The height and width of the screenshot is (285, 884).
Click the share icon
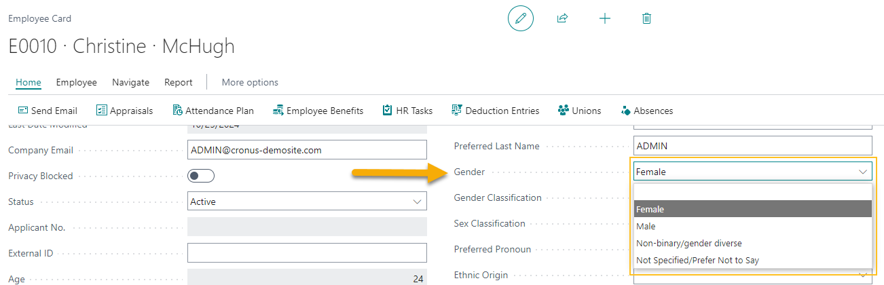(x=562, y=19)
